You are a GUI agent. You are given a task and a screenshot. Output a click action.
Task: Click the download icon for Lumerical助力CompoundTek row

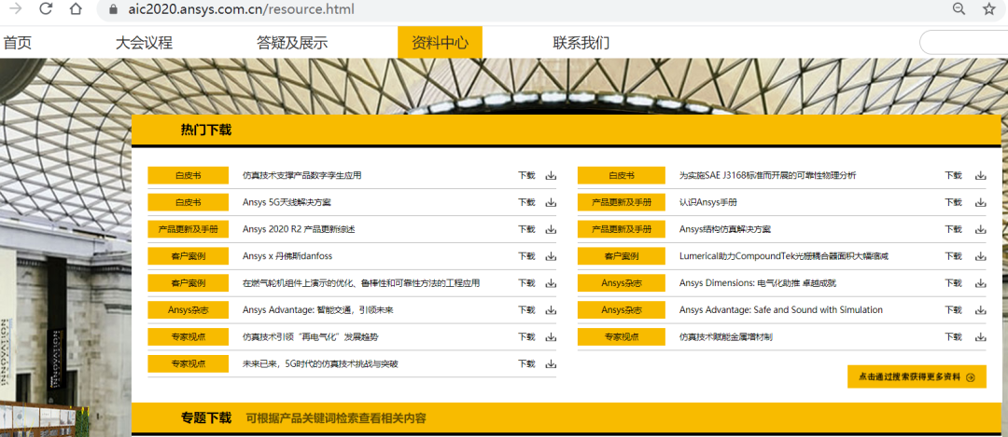click(980, 256)
